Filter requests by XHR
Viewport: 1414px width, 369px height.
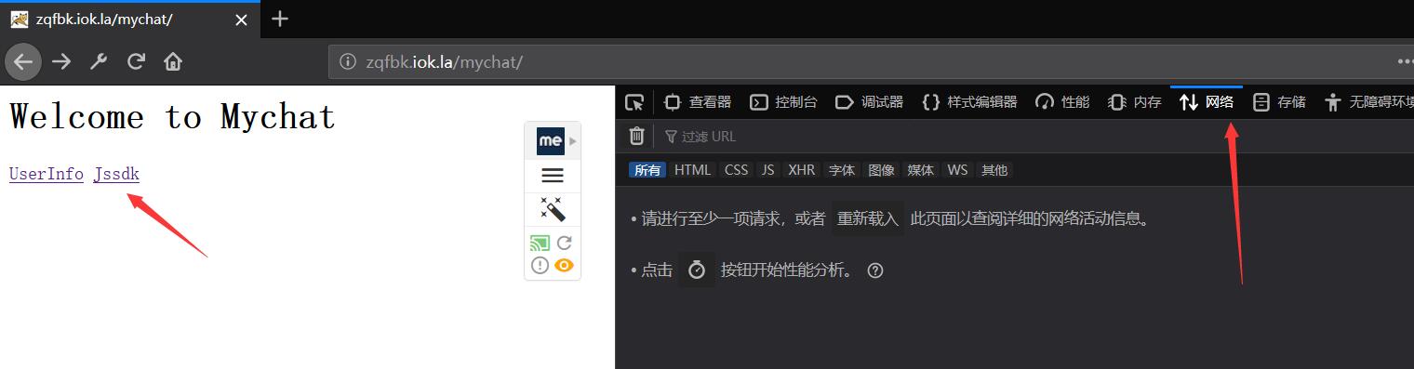tap(801, 170)
